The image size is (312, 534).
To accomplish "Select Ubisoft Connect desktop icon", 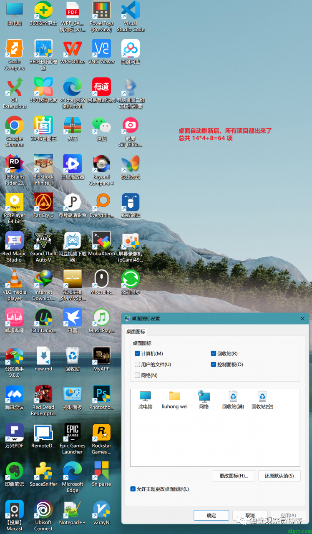I will (43, 516).
